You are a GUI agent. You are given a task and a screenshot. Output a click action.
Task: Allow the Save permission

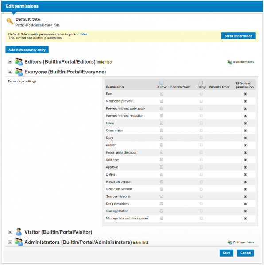[161, 138]
